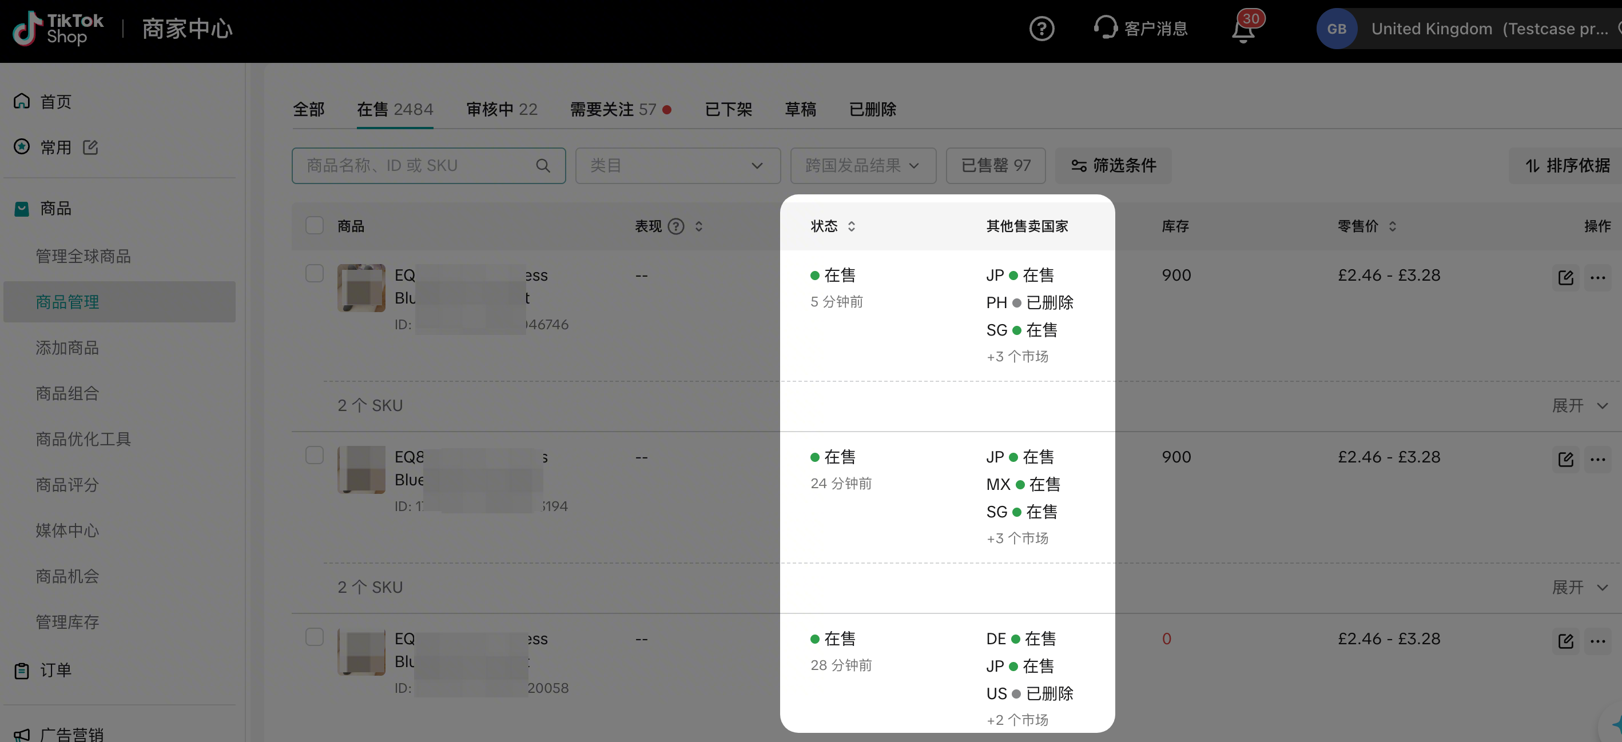Toggle the select-all products checkbox

pos(314,225)
